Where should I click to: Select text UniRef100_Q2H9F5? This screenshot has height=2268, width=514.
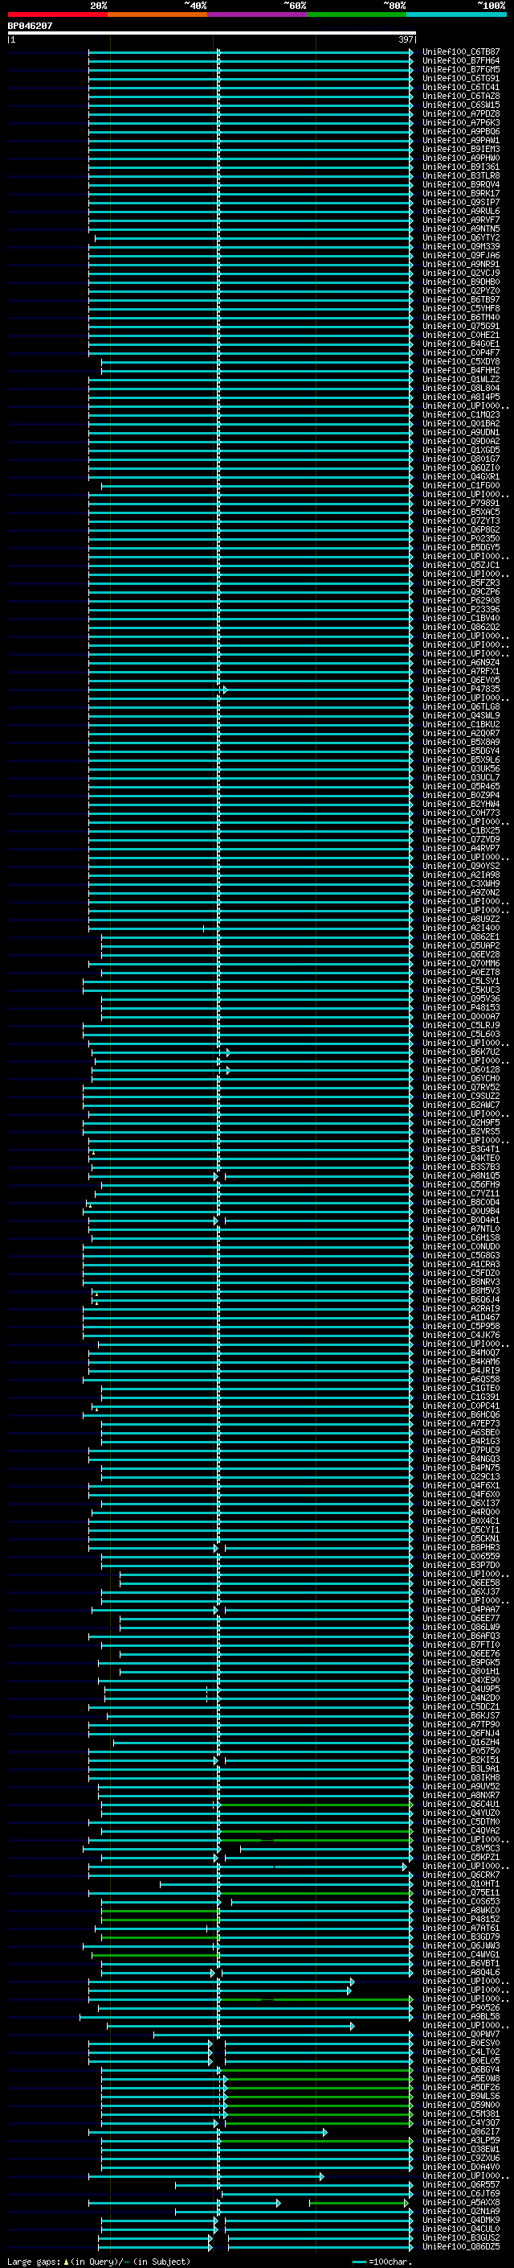[461, 1122]
